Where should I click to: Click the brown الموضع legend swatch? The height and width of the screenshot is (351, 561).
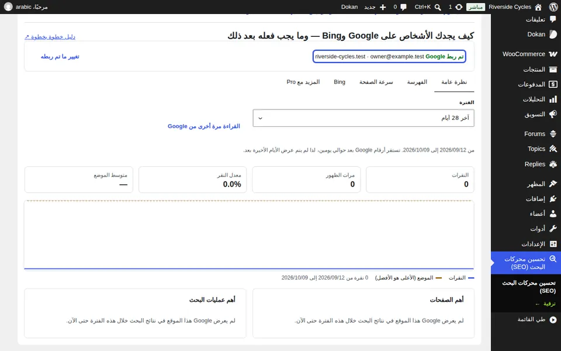[439, 278]
